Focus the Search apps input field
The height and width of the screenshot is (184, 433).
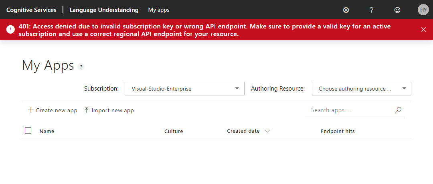coord(349,110)
